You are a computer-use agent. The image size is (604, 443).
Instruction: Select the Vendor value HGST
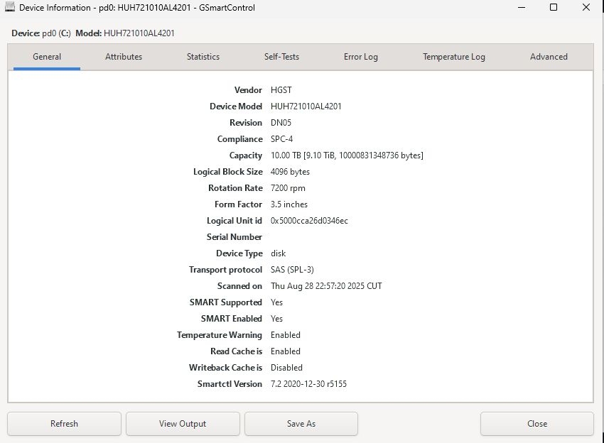pyautogui.click(x=281, y=90)
